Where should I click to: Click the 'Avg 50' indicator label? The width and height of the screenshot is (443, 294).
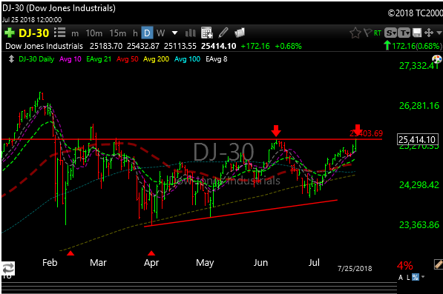point(128,59)
